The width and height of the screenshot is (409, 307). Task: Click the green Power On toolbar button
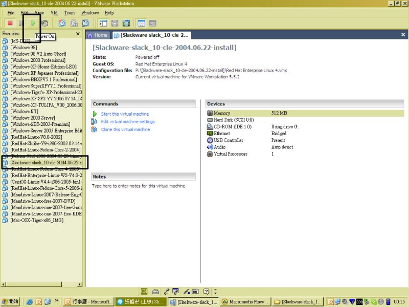33,23
